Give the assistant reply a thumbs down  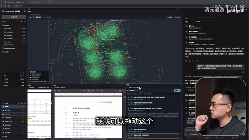point(193,61)
